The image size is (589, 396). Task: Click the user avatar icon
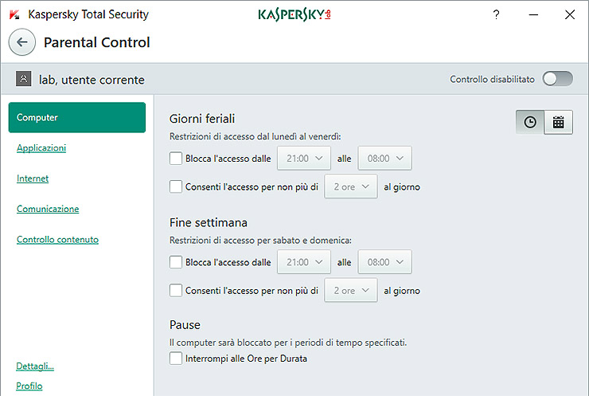coord(23,80)
